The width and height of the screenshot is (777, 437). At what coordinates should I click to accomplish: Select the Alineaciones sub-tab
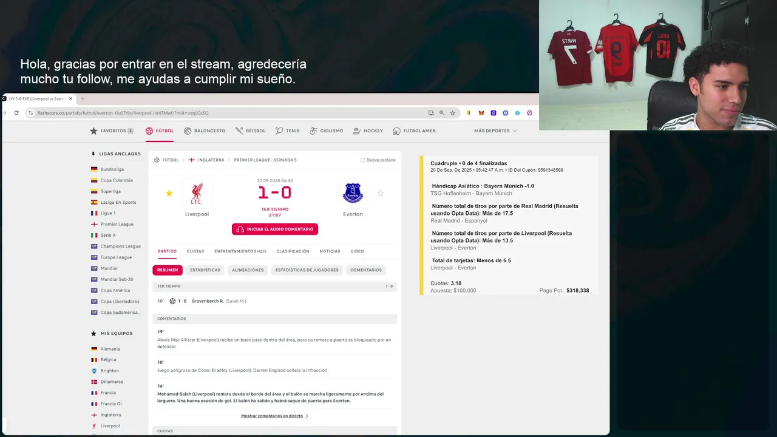[x=248, y=270]
